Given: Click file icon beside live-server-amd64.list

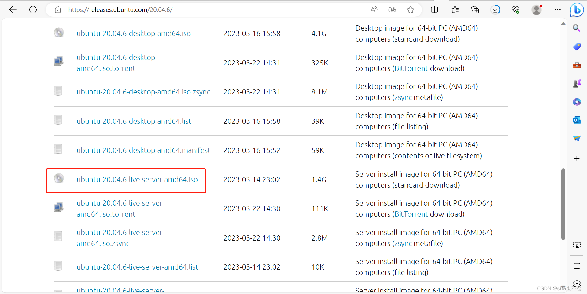Looking at the screenshot, I should (x=58, y=266).
